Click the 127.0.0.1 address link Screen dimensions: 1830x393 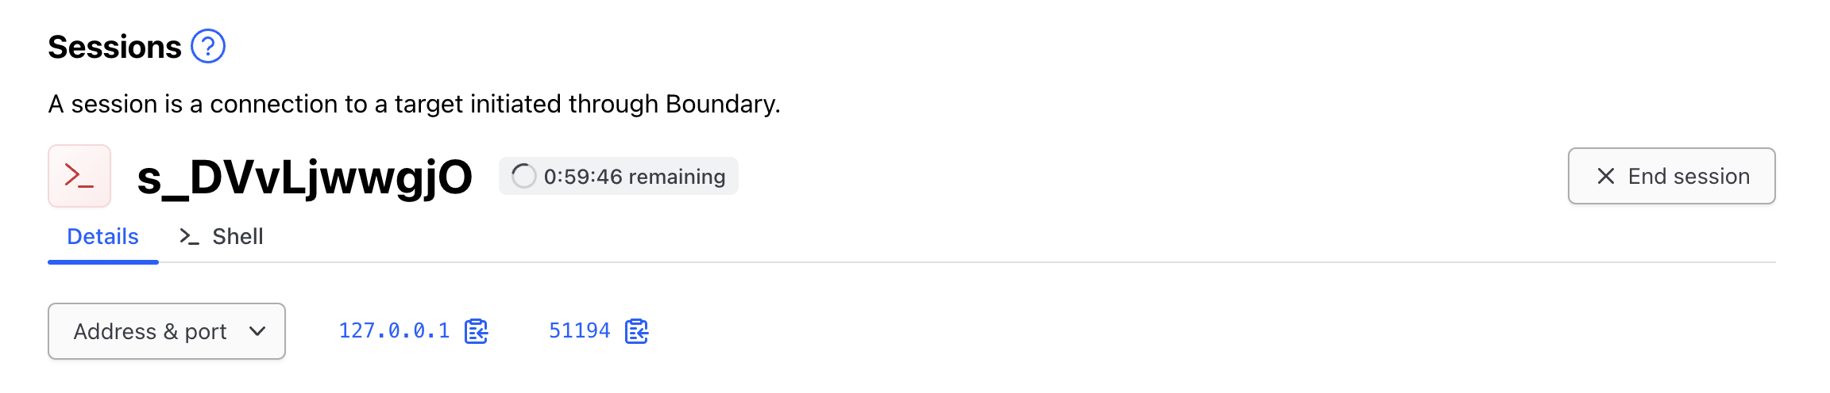tap(394, 330)
